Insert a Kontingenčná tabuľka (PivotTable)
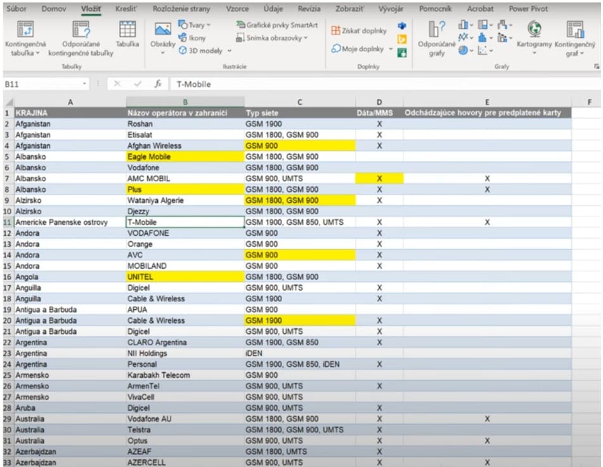The image size is (603, 467). click(x=25, y=39)
